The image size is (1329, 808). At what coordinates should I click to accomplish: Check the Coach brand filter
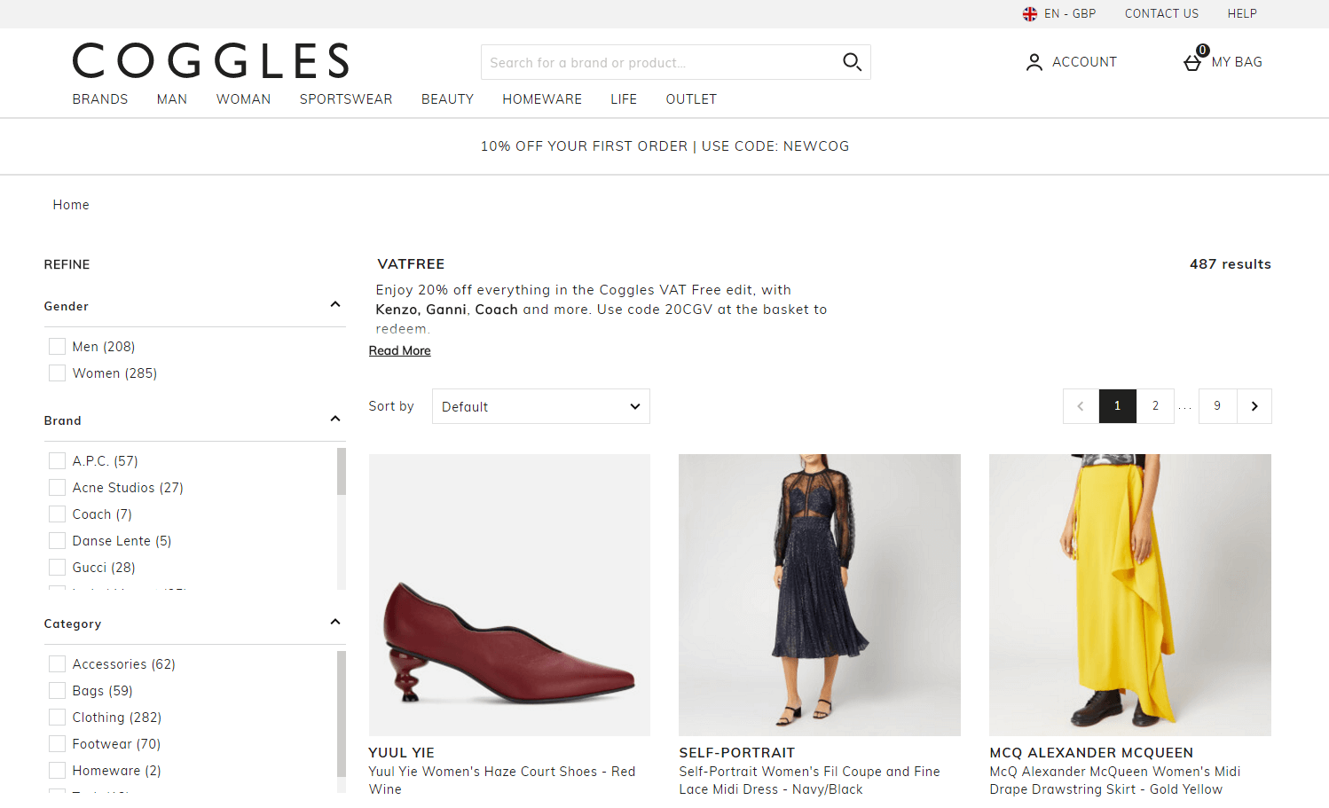(x=58, y=514)
